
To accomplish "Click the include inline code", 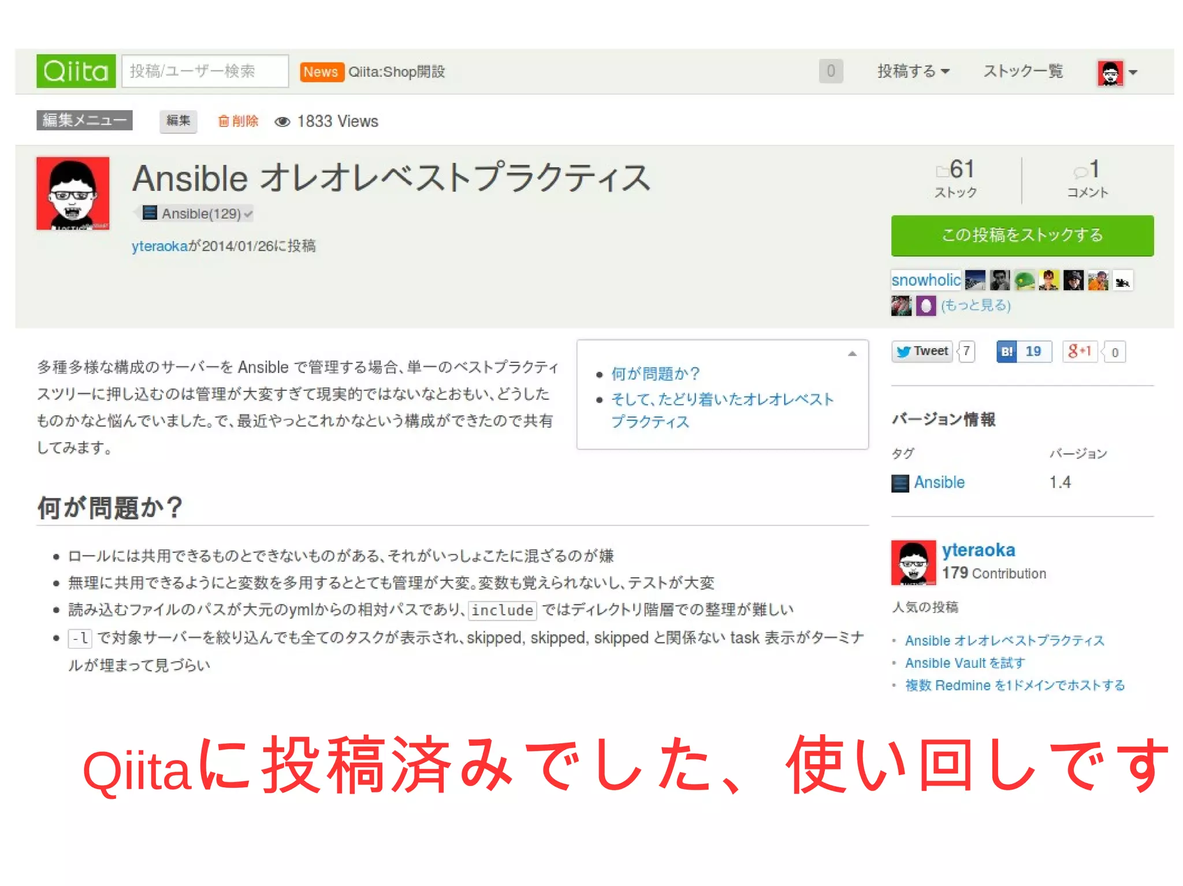I will [503, 610].
